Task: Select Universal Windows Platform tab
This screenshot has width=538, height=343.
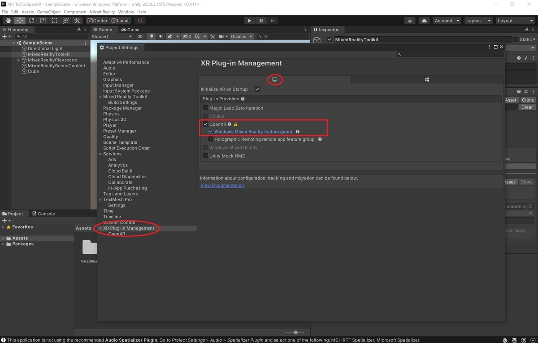Action: [x=427, y=80]
